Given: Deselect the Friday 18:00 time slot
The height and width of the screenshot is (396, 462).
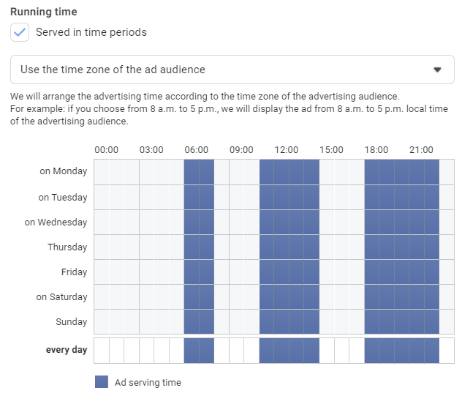Looking at the screenshot, I should (x=371, y=272).
